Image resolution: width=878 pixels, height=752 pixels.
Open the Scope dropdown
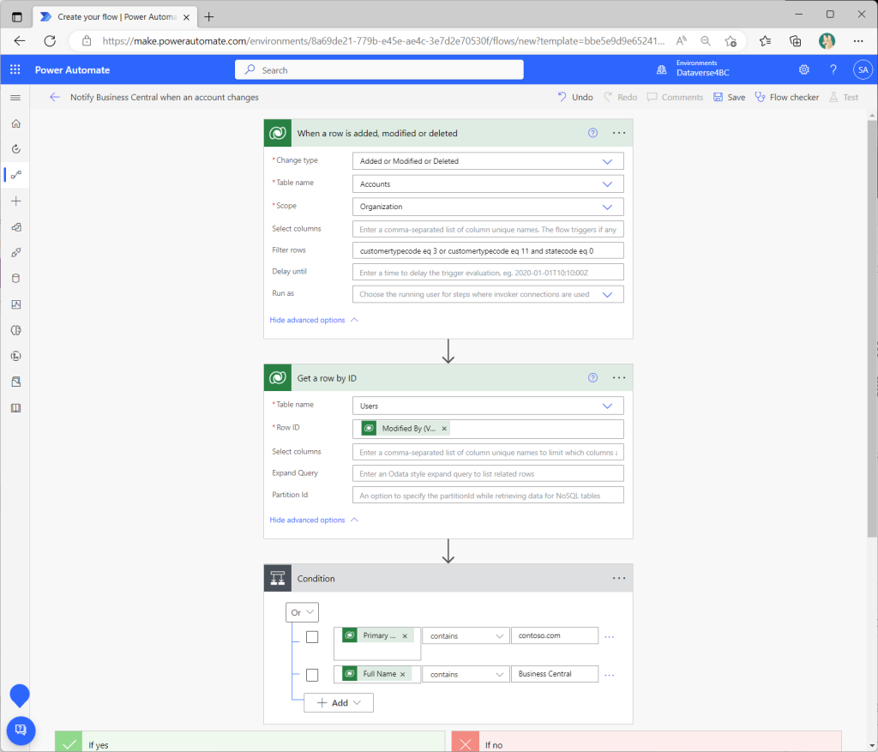[488, 207]
